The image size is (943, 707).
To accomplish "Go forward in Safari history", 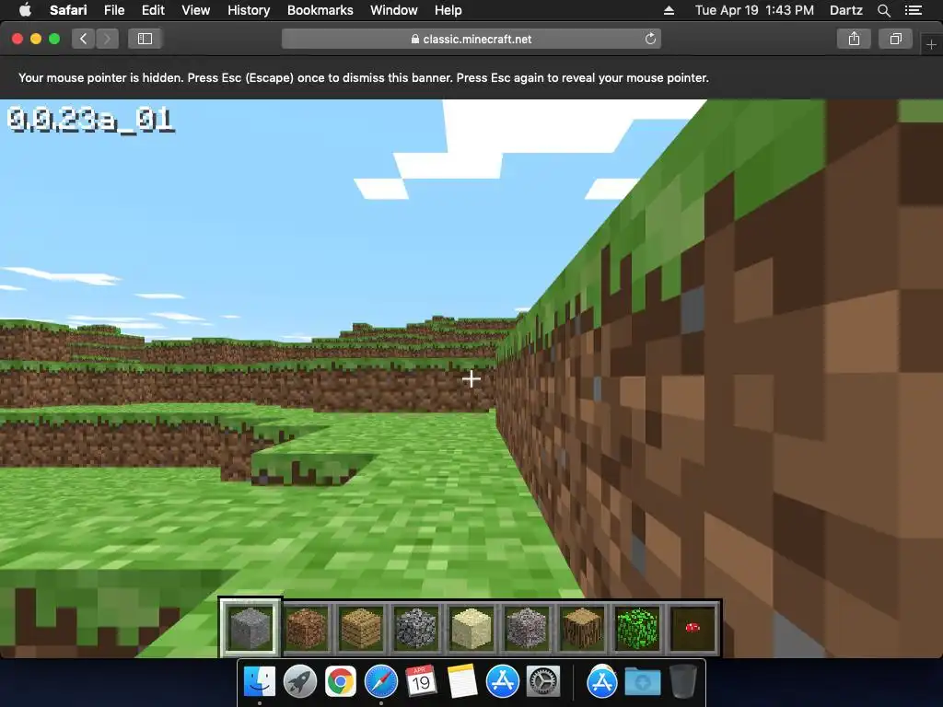I will (x=107, y=39).
